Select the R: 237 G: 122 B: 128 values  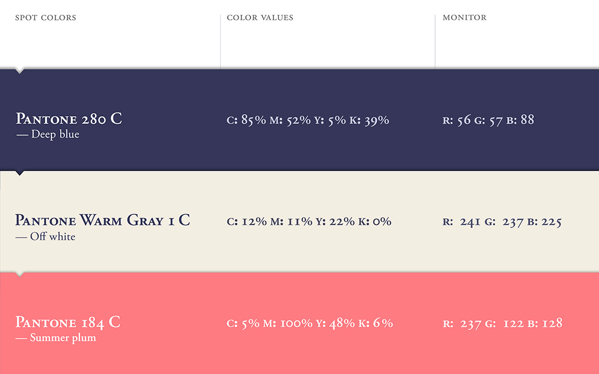click(x=502, y=324)
